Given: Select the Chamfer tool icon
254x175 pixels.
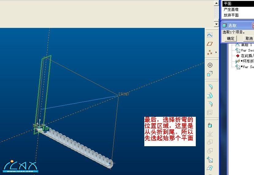Looking at the screenshot, I should click(210, 104).
